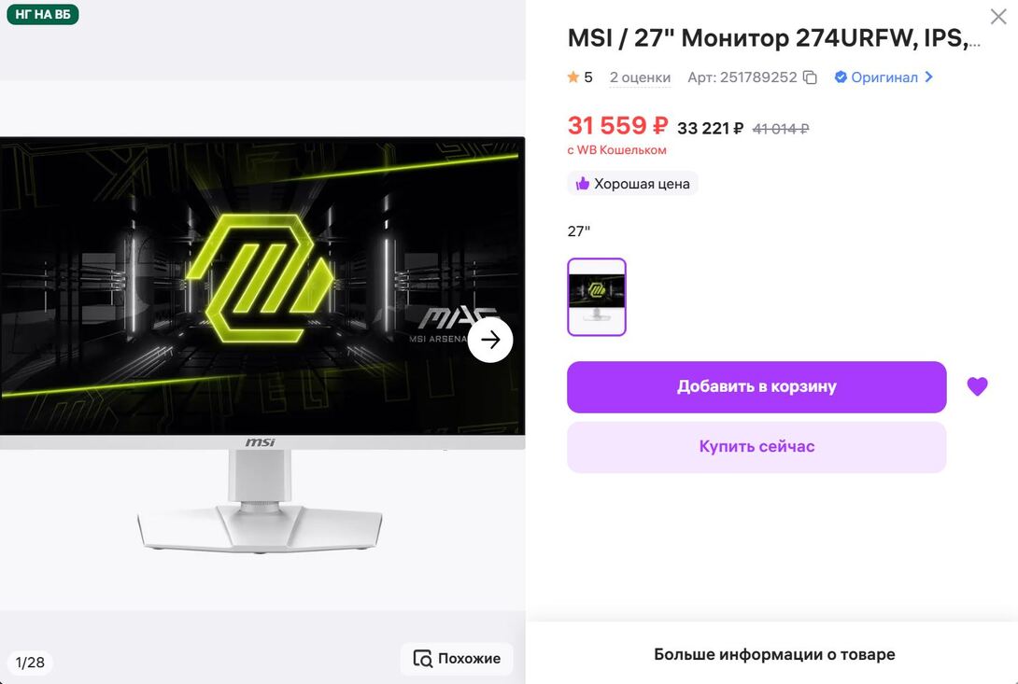Click the Арт: 251789252 article number text
This screenshot has width=1018, height=684.
tap(742, 77)
